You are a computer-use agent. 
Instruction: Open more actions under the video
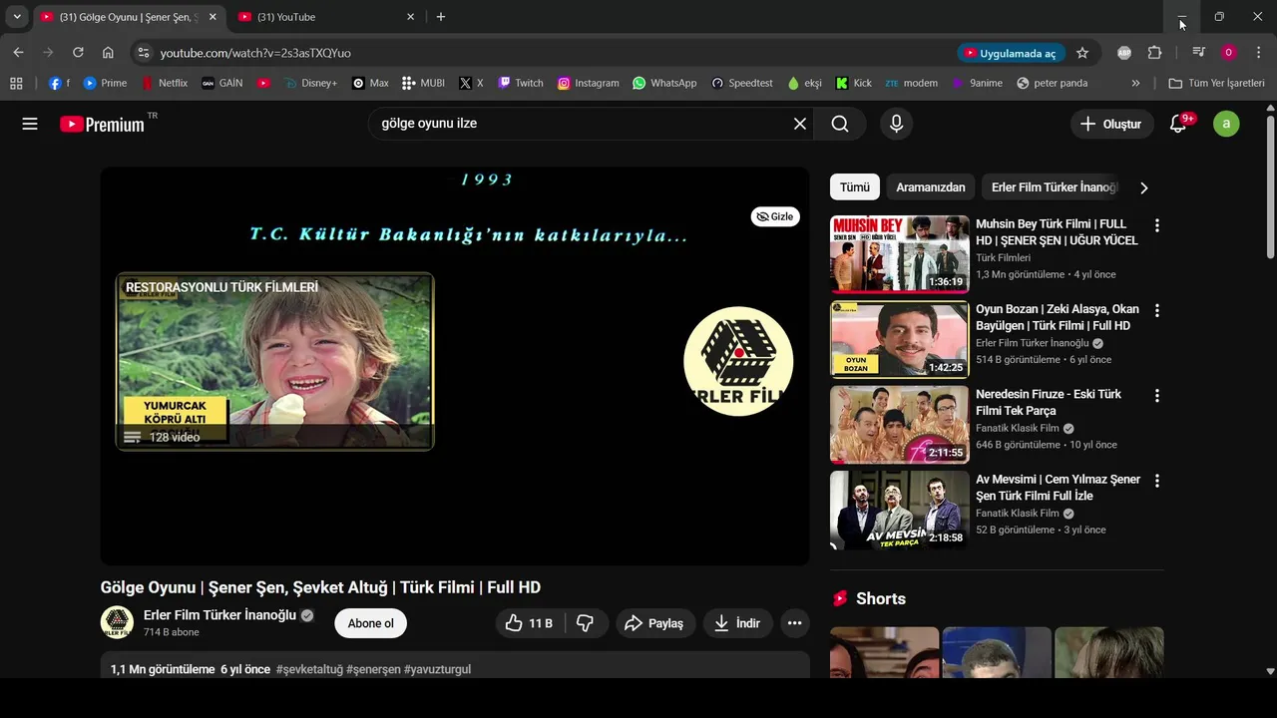794,623
